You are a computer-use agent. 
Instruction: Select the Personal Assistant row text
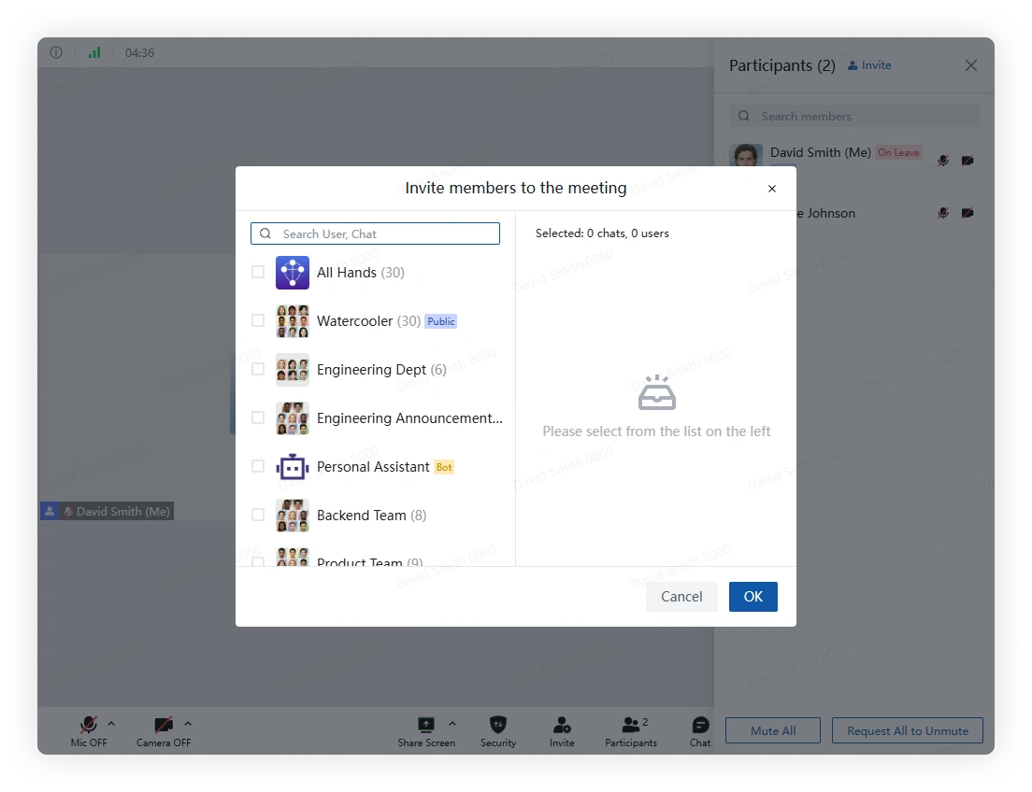[373, 467]
